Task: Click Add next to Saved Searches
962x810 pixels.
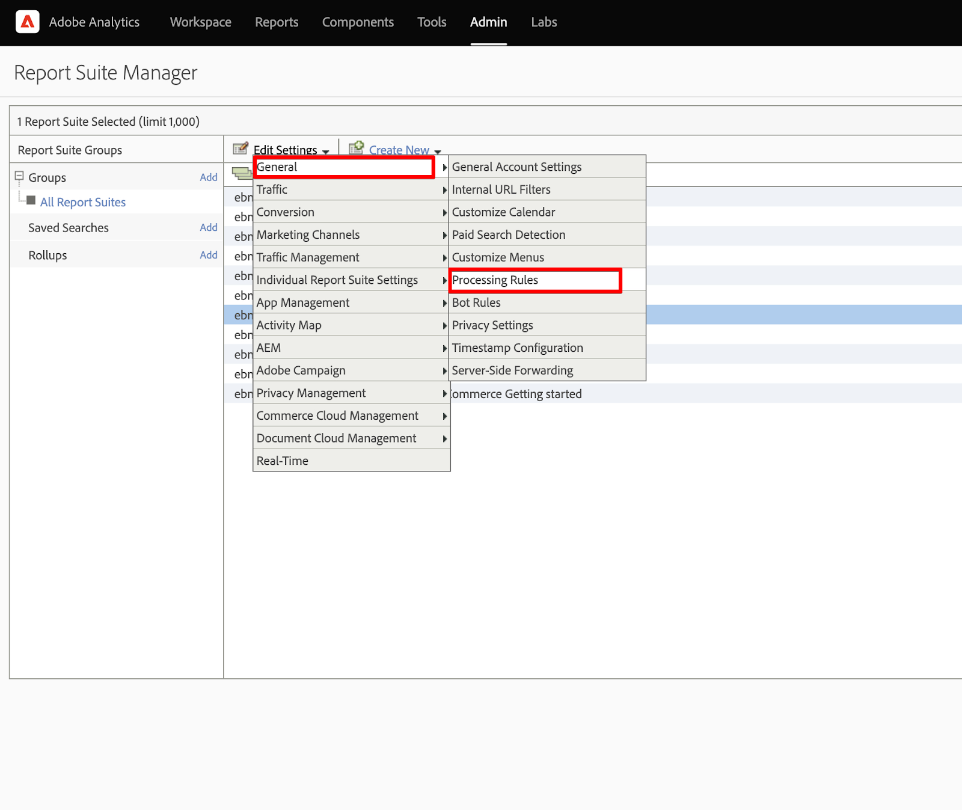Action: click(209, 227)
